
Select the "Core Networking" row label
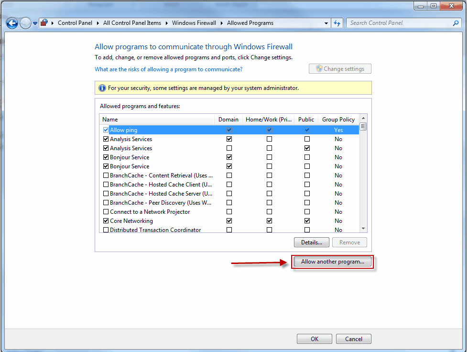point(131,221)
